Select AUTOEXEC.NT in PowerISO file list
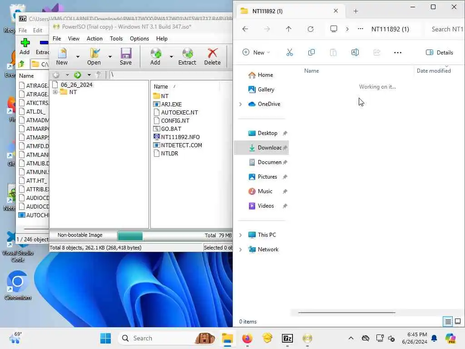 [176, 113]
